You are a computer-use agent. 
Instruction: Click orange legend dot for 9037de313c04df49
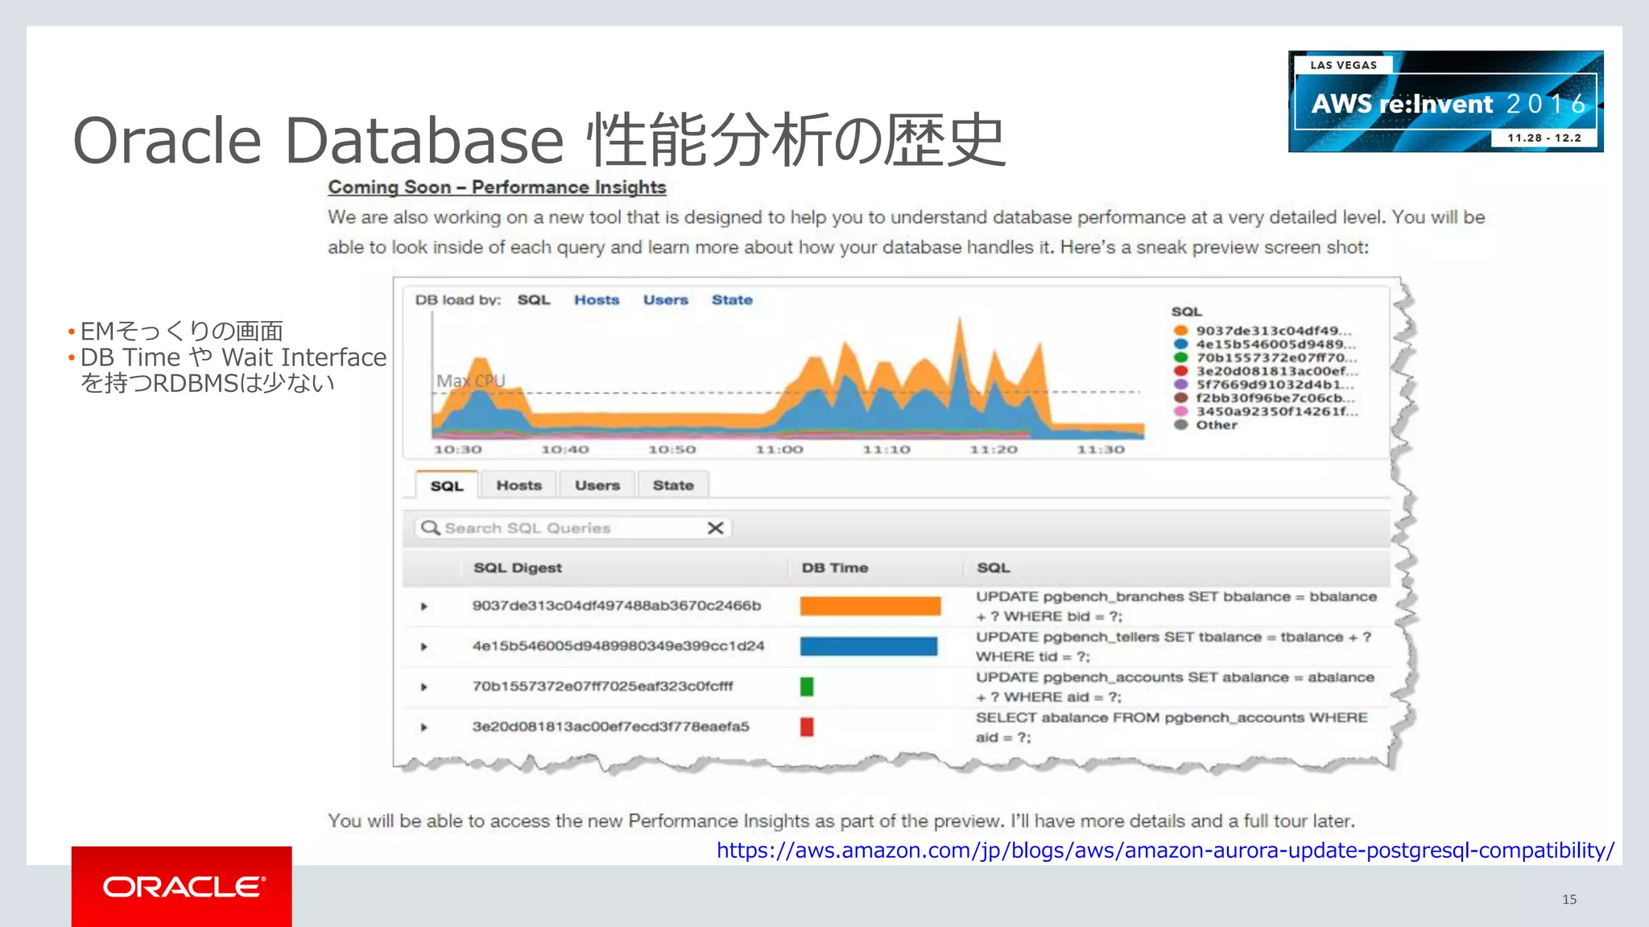1180,330
